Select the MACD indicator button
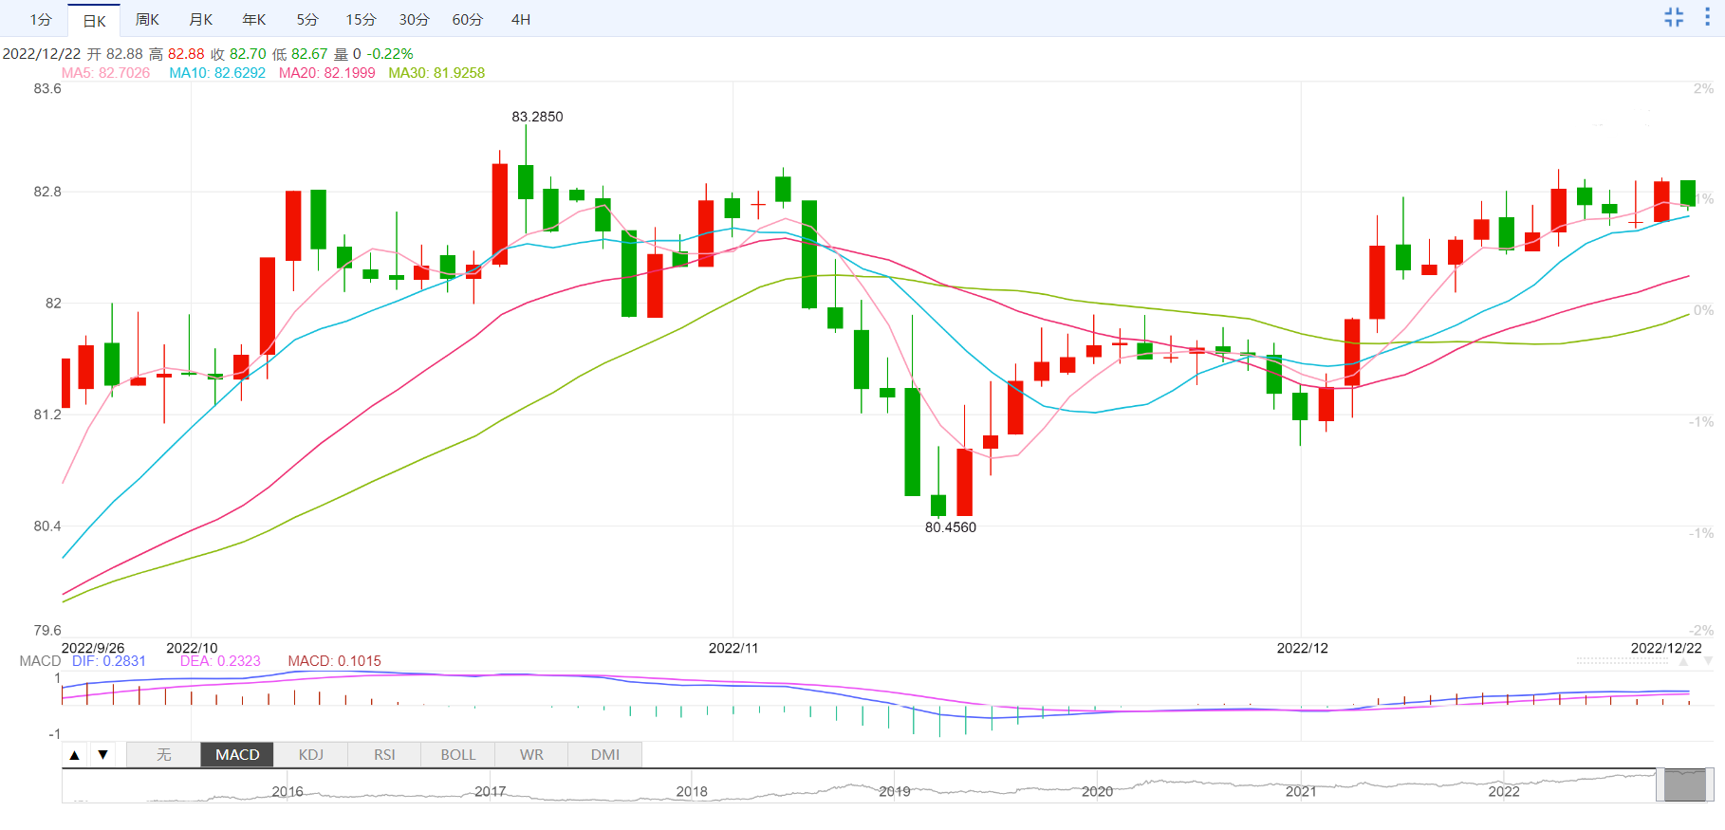The height and width of the screenshot is (830, 1725). pos(237,755)
